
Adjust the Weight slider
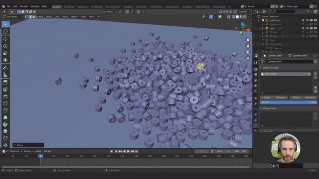click(x=289, y=102)
